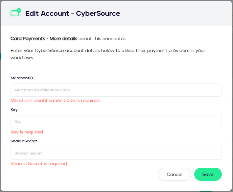Click the Edit Account - CyberSource title
The width and height of the screenshot is (233, 192).
[73, 13]
